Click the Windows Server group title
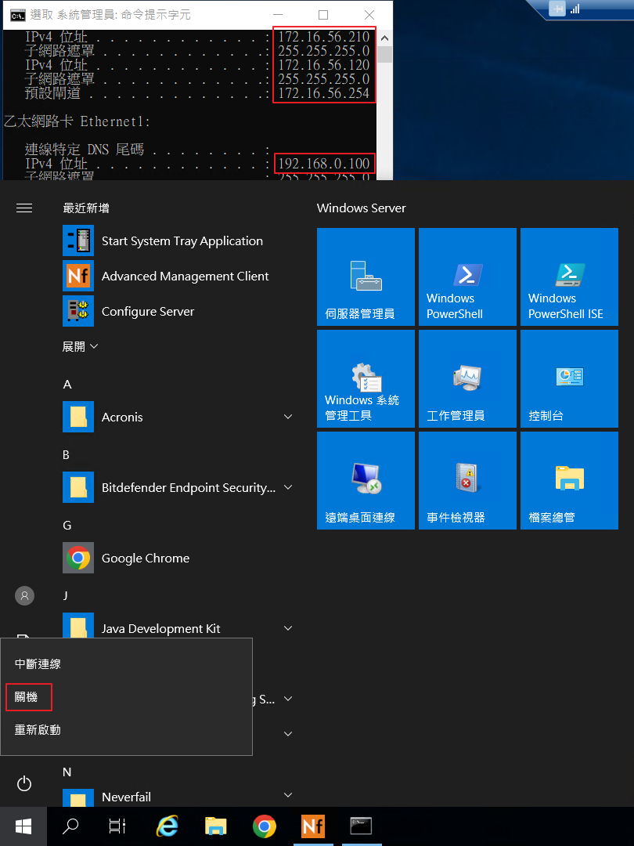634x846 pixels. [361, 208]
